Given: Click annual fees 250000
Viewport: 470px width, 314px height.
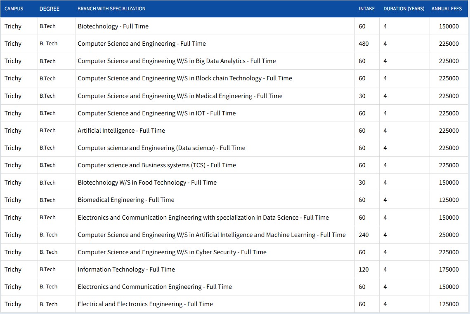Looking at the screenshot, I should coord(449,235).
